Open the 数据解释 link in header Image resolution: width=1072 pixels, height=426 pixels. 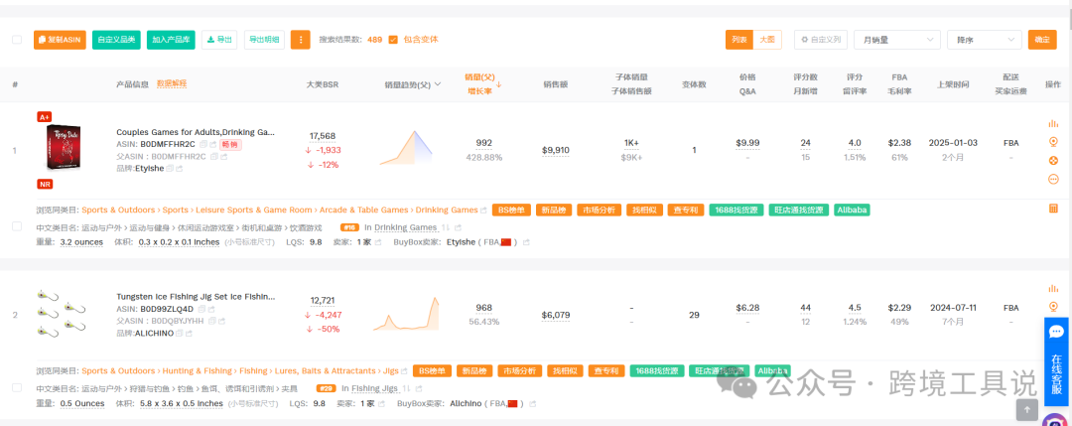172,84
